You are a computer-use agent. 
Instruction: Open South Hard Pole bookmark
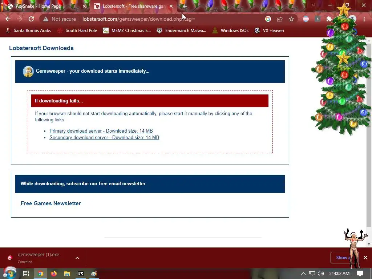(77, 31)
